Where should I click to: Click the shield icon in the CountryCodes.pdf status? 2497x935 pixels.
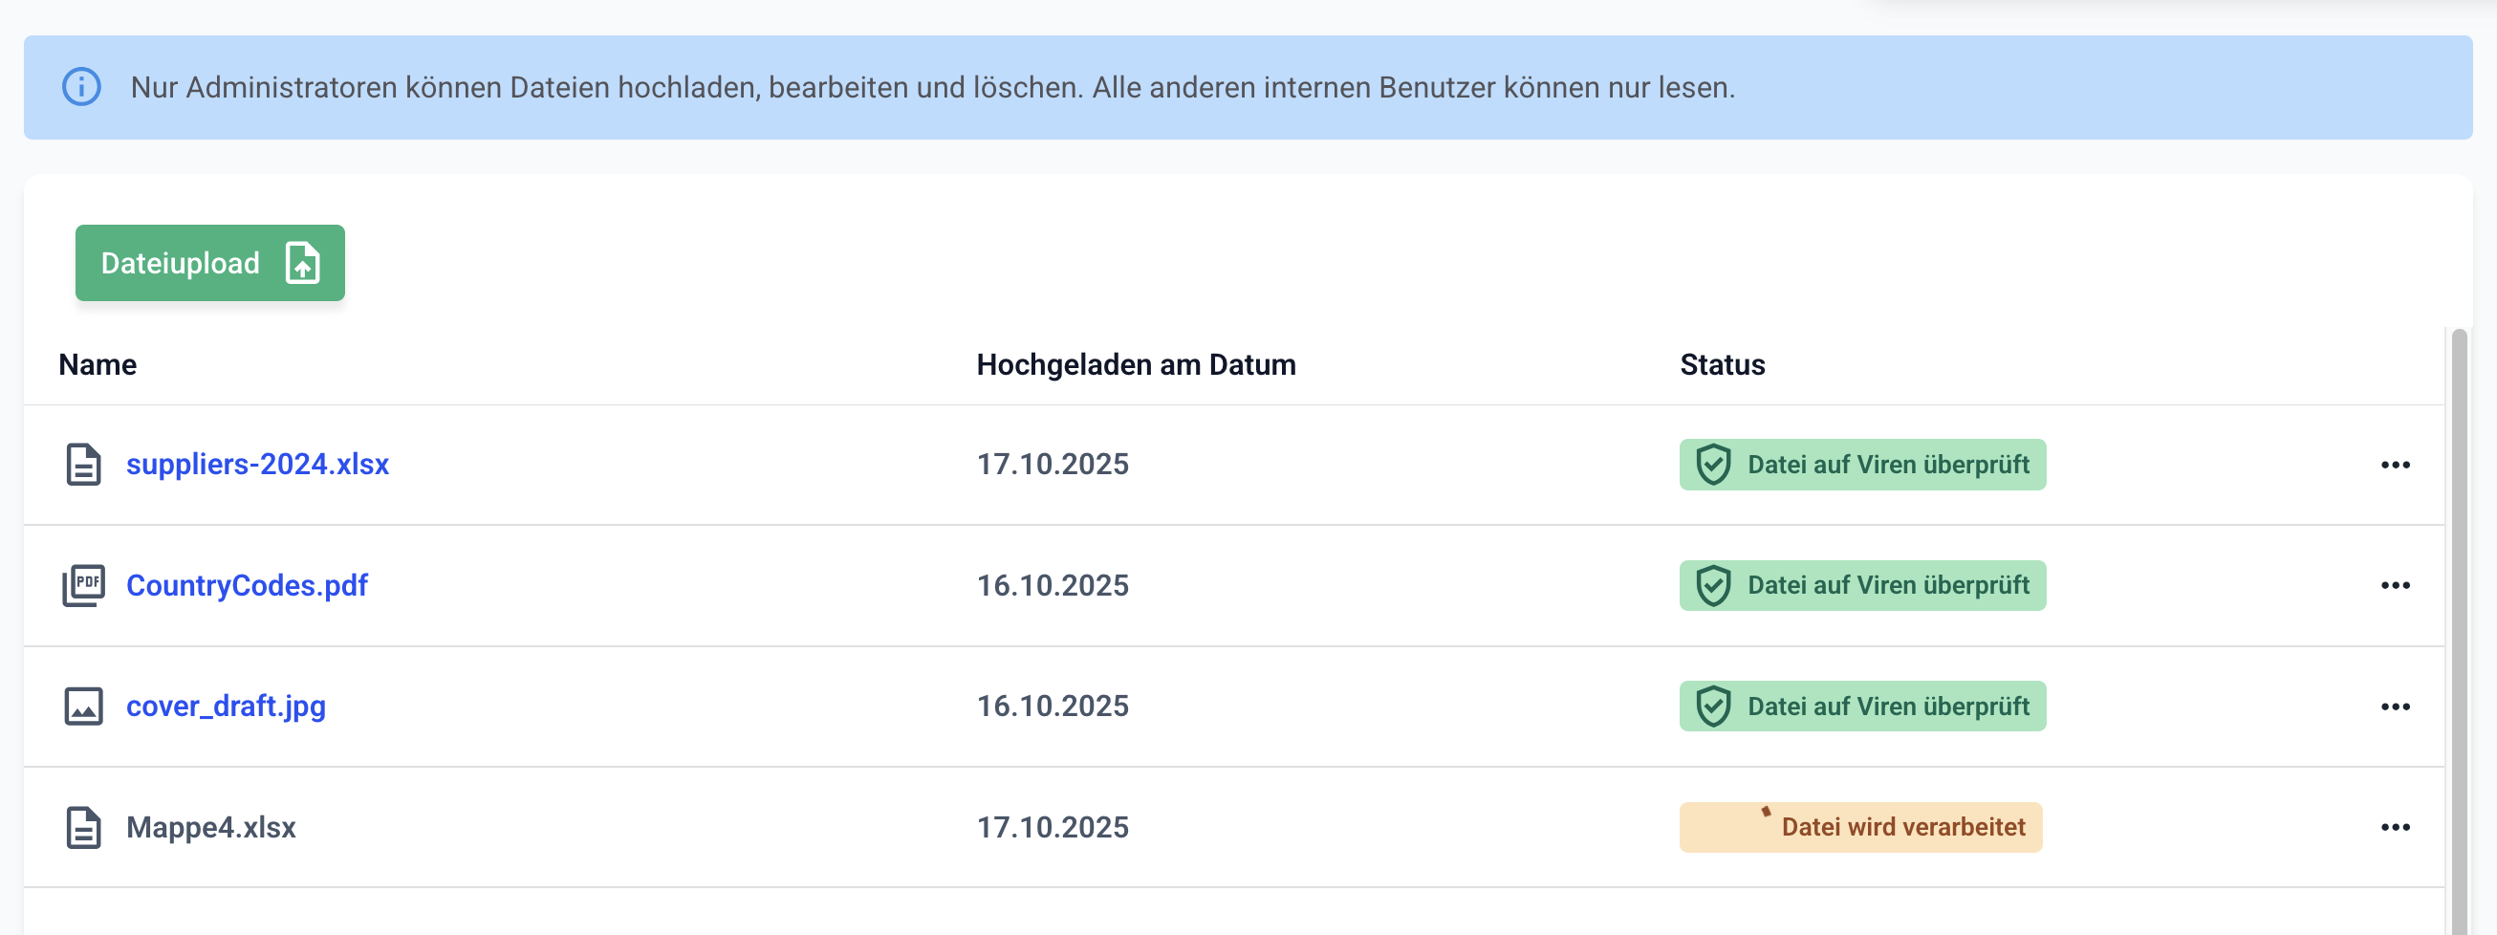(1713, 585)
